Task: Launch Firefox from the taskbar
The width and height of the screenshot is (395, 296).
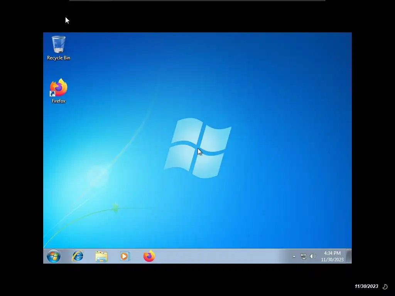Action: [x=149, y=256]
